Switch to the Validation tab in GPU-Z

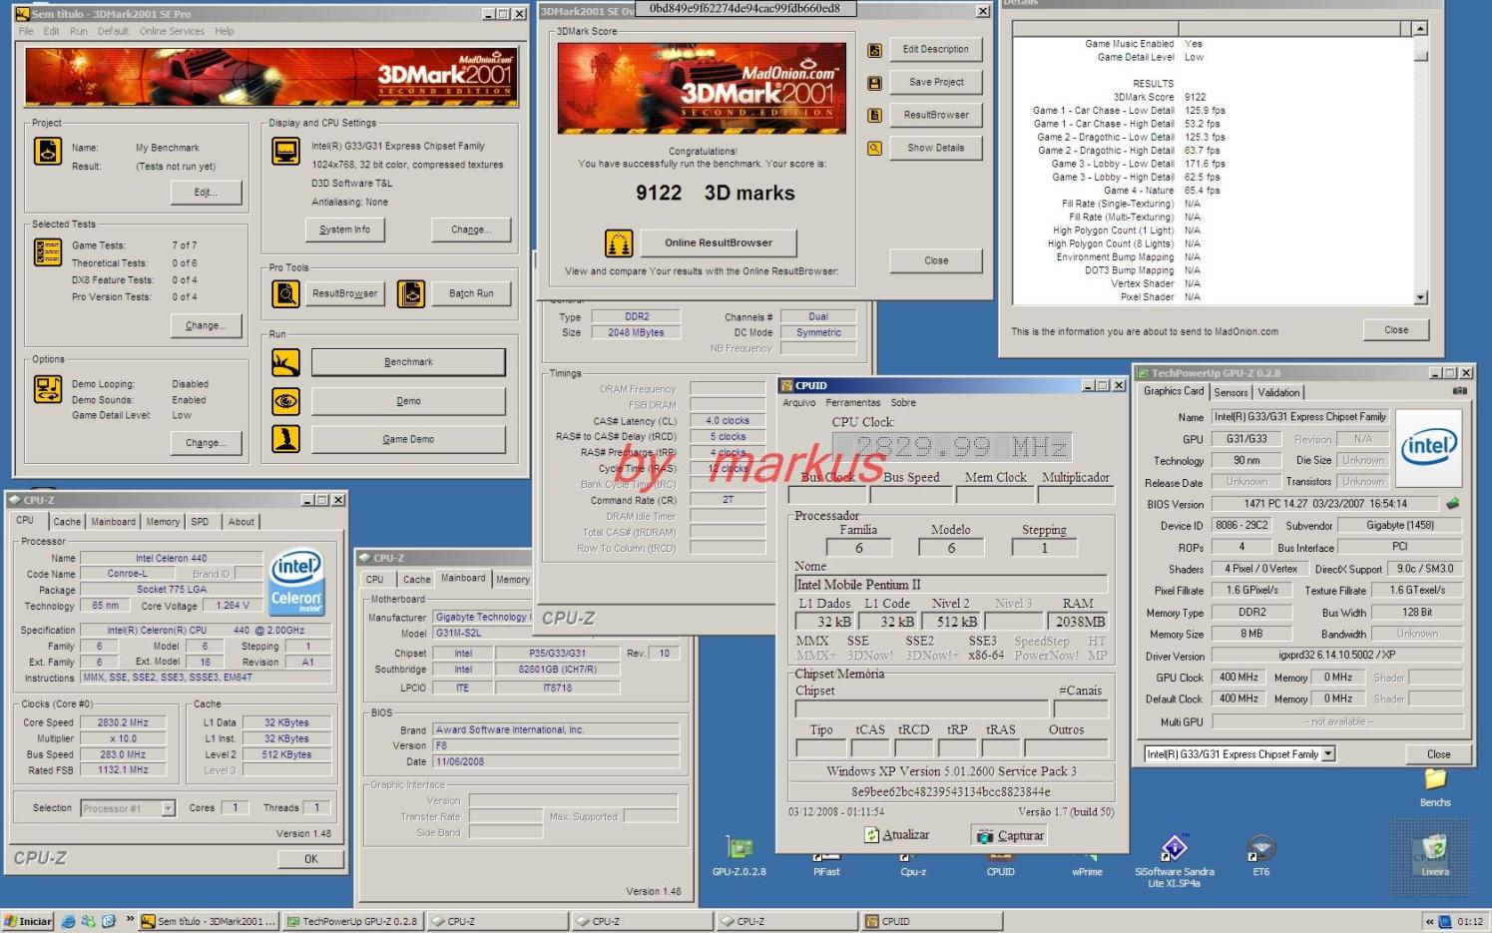coord(1278,393)
